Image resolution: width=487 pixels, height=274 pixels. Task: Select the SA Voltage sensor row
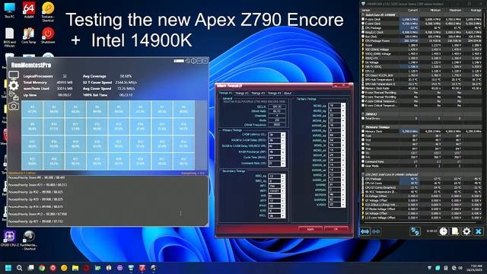click(422, 62)
